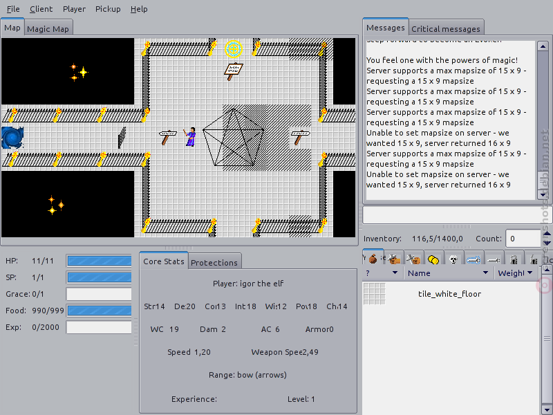The height and width of the screenshot is (415, 553).
Task: Switch to the Critical messages tab
Action: (446, 28)
